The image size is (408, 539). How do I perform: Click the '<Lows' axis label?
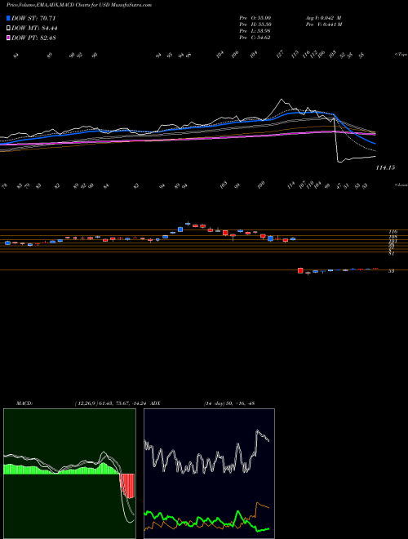pos(401,185)
